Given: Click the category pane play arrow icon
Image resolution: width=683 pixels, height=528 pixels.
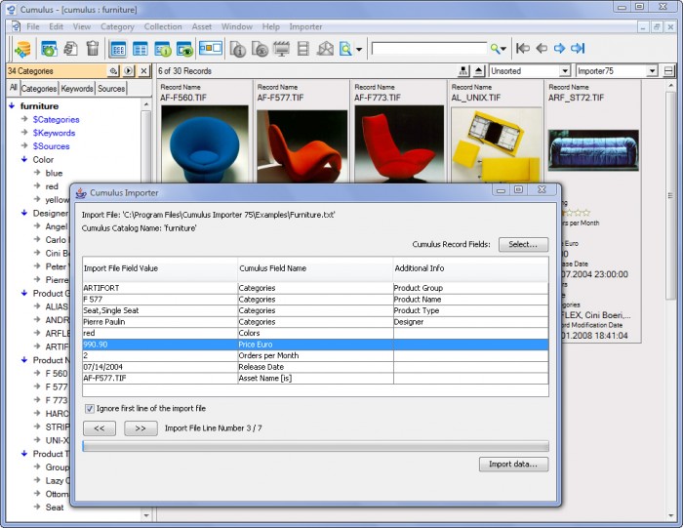Looking at the screenshot, I should (129, 71).
